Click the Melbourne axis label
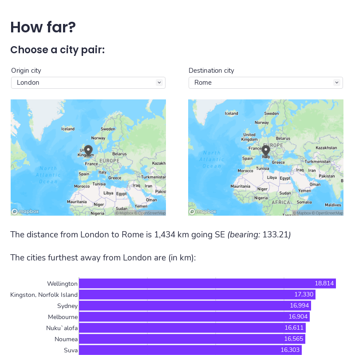This screenshot has height=355, width=355. (63, 317)
